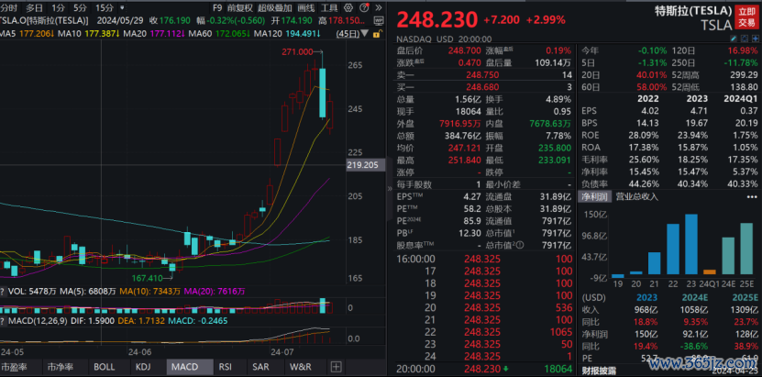Click the MA120 194.491 indicator label
Image resolution: width=762 pixels, height=377 pixels.
click(x=286, y=33)
